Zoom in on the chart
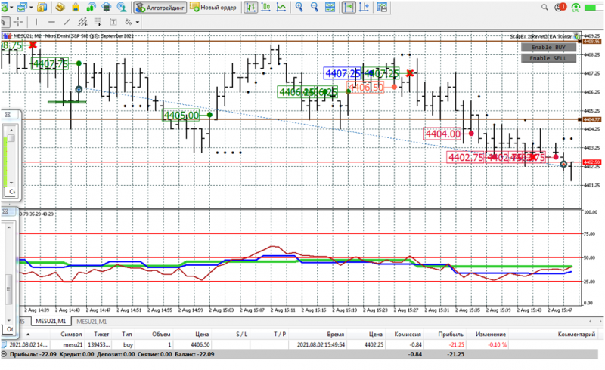This screenshot has height=370, width=605. tap(299, 8)
